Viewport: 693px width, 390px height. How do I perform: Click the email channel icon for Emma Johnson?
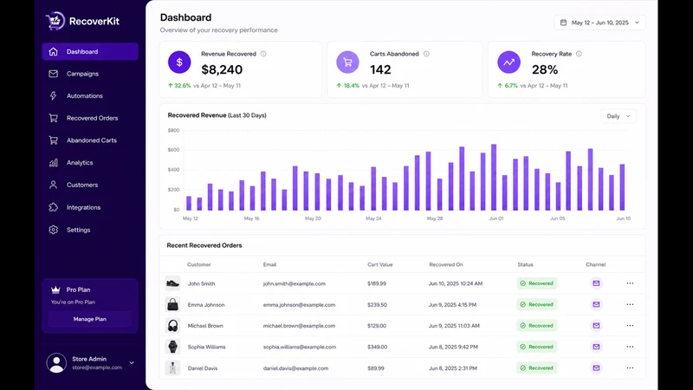[x=596, y=304]
